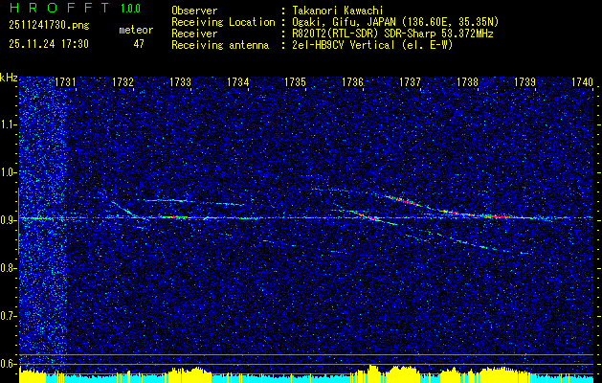Click the 1735 time marker

295,82
